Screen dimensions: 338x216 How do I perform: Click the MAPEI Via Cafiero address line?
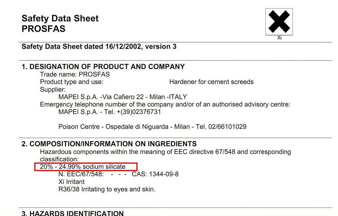click(x=122, y=97)
